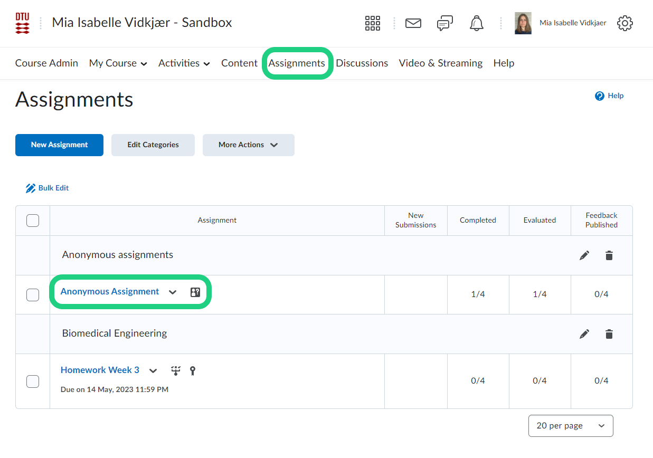Click the user profile picture
Image resolution: width=653 pixels, height=458 pixels.
click(x=523, y=23)
